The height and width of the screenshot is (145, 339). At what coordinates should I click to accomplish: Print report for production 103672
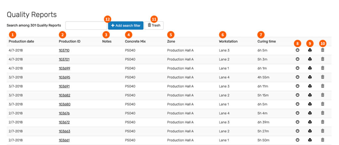point(310,122)
